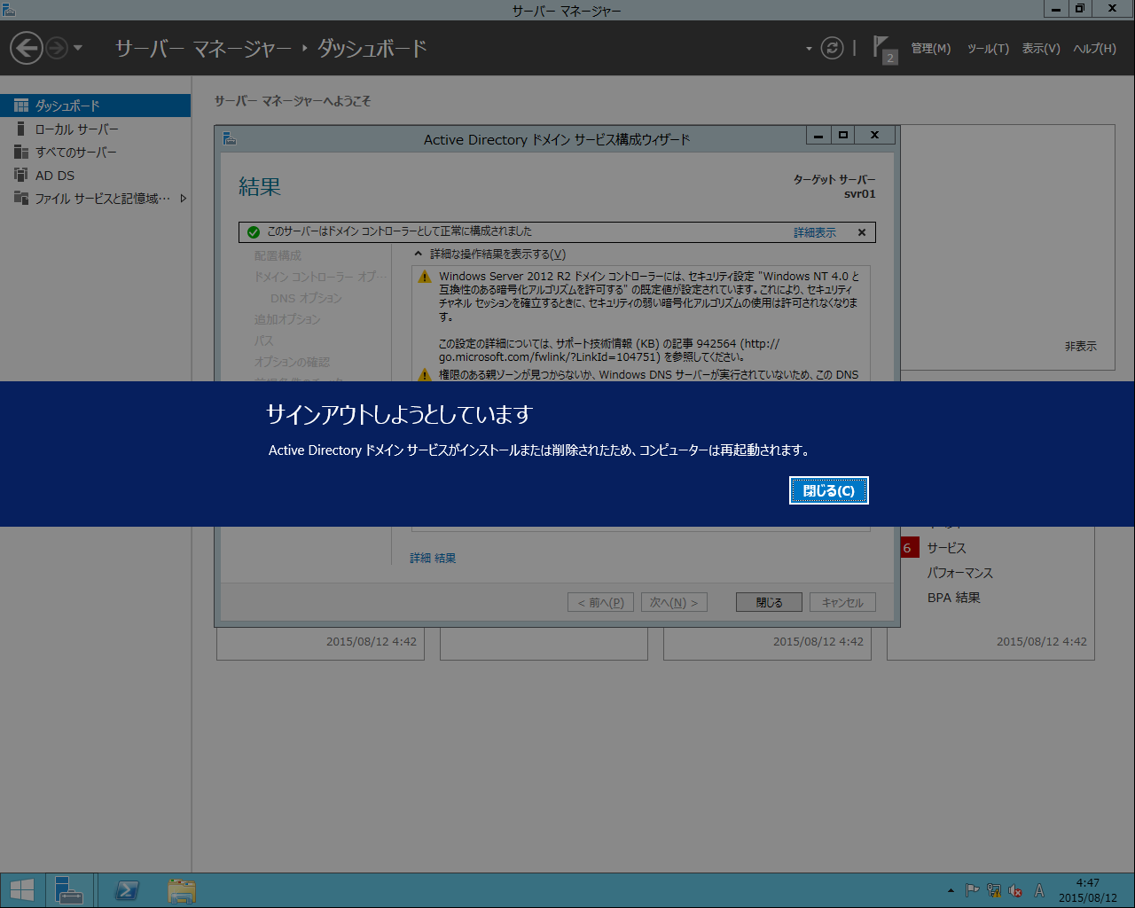The width and height of the screenshot is (1135, 908).
Task: Click the すべてのサーバー icon in sidebar
Action: tap(21, 152)
